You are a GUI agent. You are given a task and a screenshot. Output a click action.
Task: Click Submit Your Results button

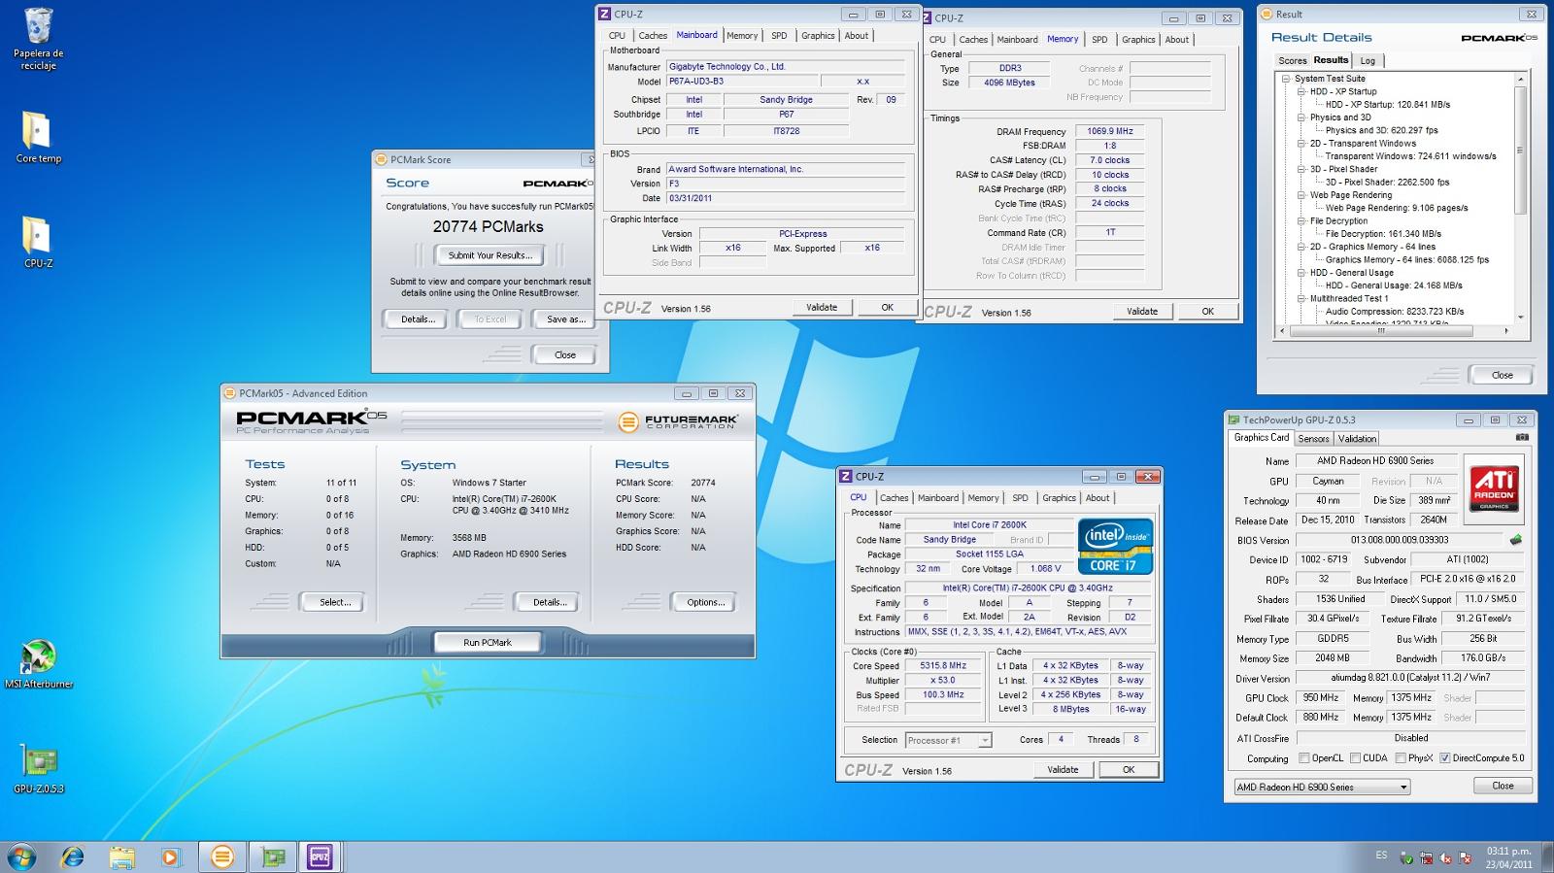click(490, 255)
